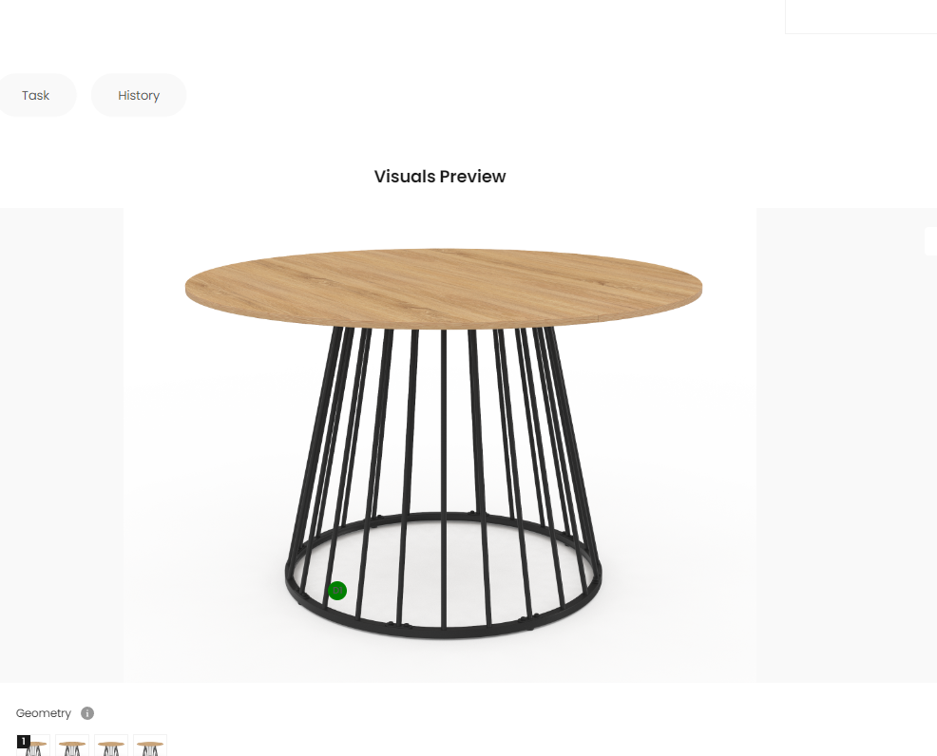This screenshot has height=756, width=937.
Task: Click the left gray panel beside preview
Action: point(62,444)
